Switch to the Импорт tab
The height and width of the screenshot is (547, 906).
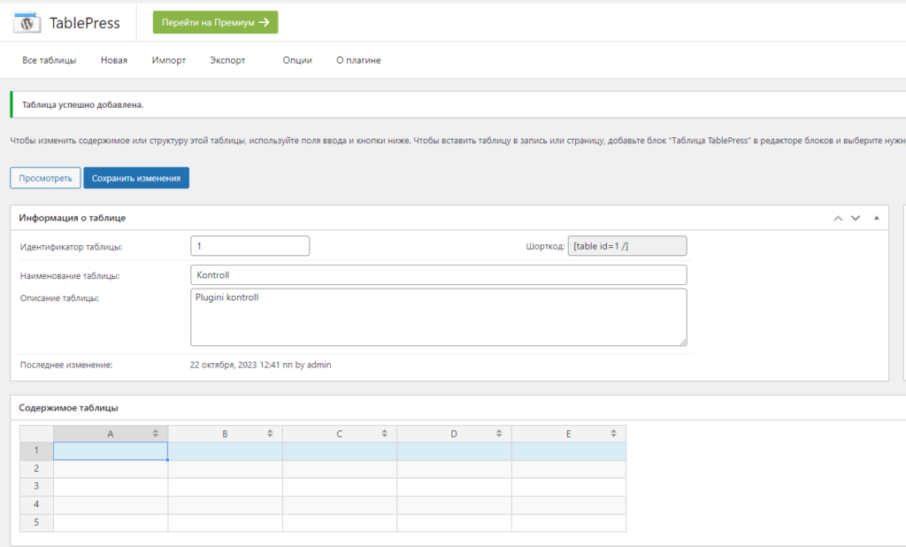169,60
